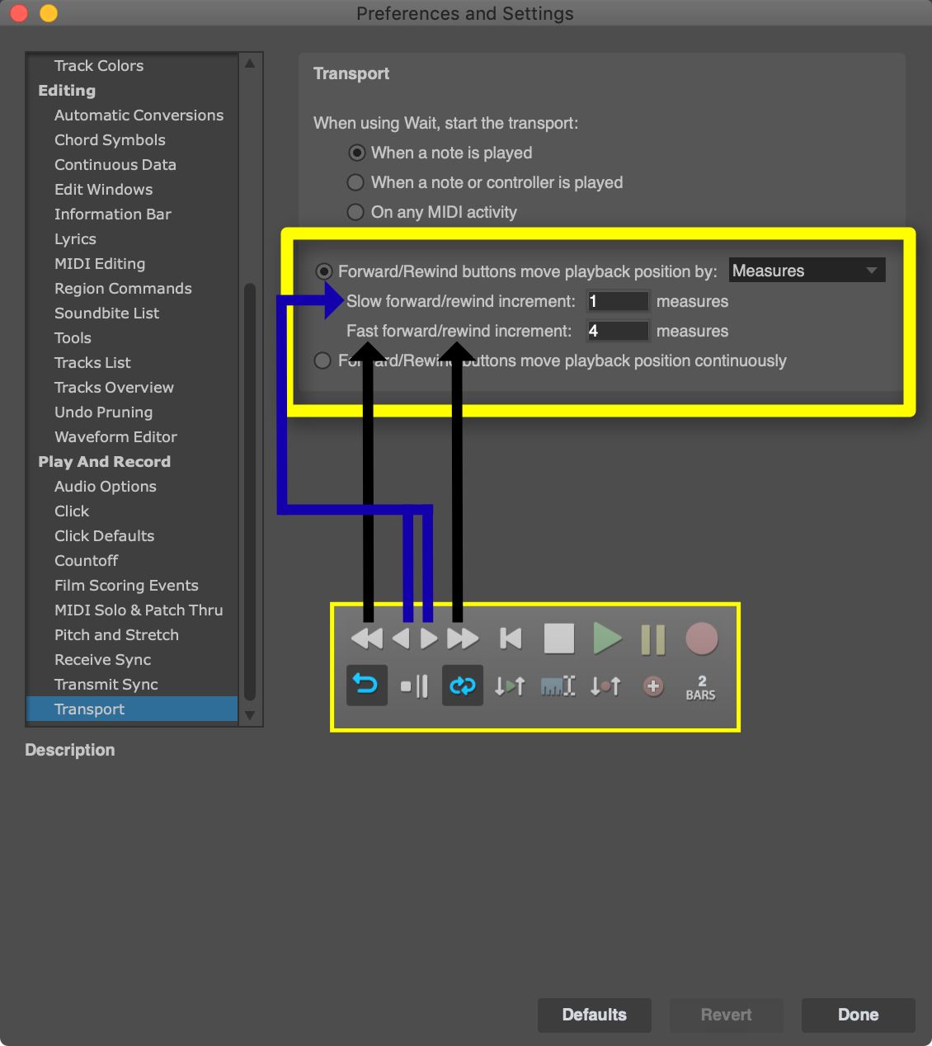Hit the Pause transport button
Viewport: 932px width, 1046px height.
pyautogui.click(x=652, y=639)
